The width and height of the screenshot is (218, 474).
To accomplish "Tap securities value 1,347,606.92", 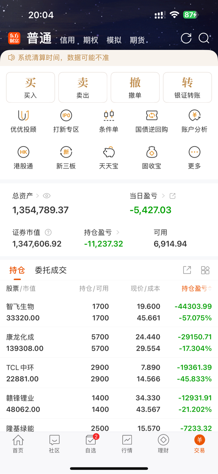I will tap(37, 244).
